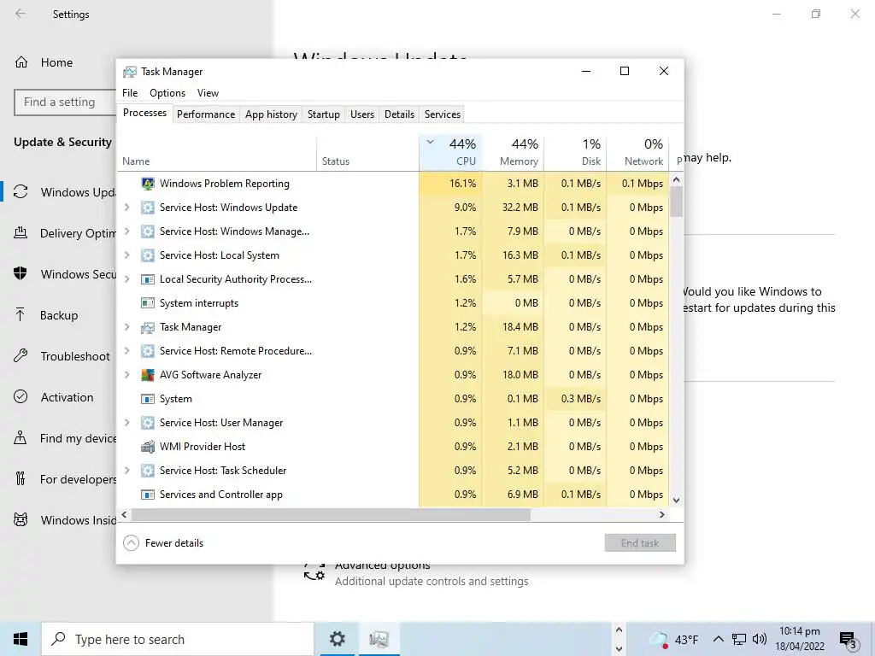The width and height of the screenshot is (875, 656).
Task: Open Backup in Settings sidebar
Action: 58,315
